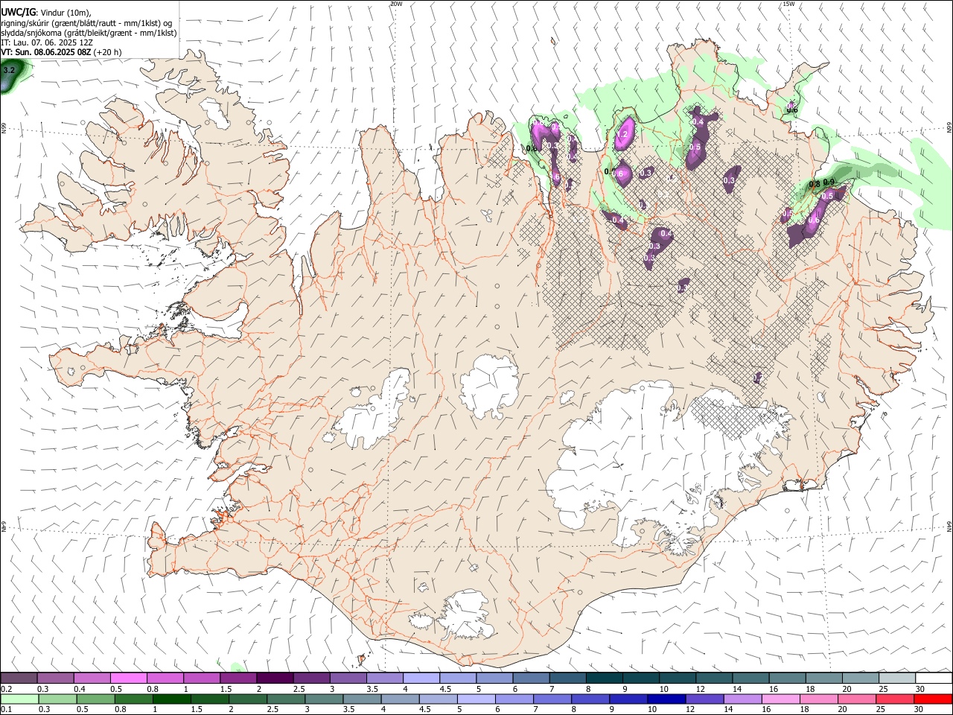Select the palest green 0.1 rain swatch
Screen dimensions: 953x715
(x=19, y=699)
